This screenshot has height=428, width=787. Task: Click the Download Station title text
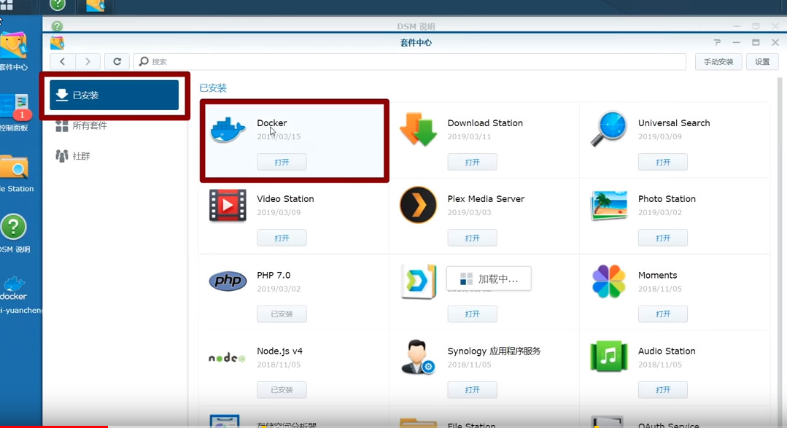tap(485, 123)
